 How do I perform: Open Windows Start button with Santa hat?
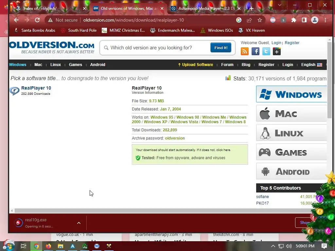pos(8,245)
